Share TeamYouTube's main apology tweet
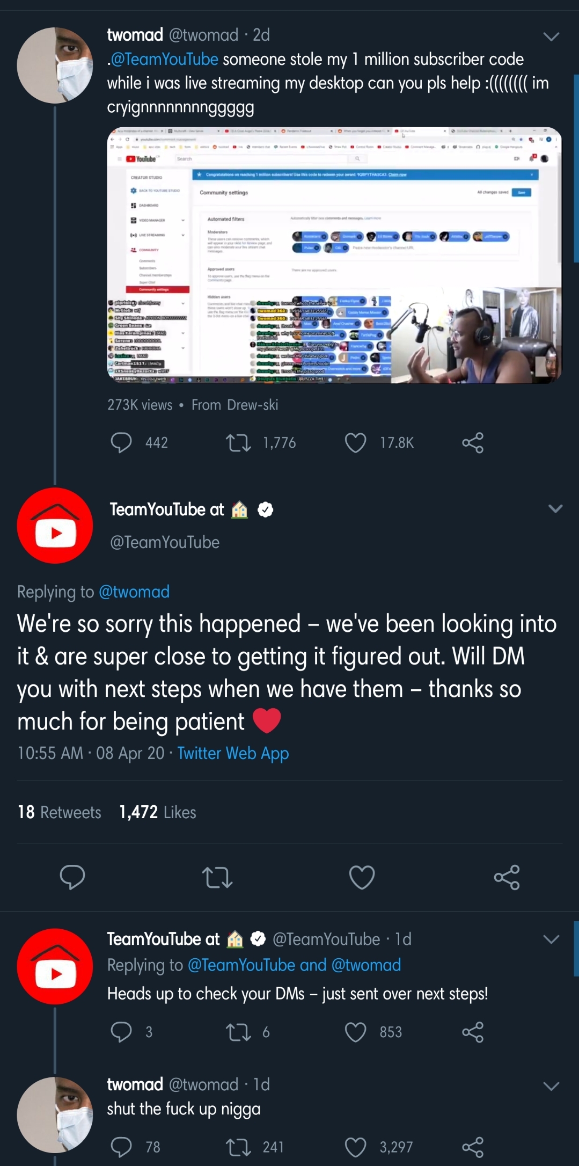 coord(507,877)
